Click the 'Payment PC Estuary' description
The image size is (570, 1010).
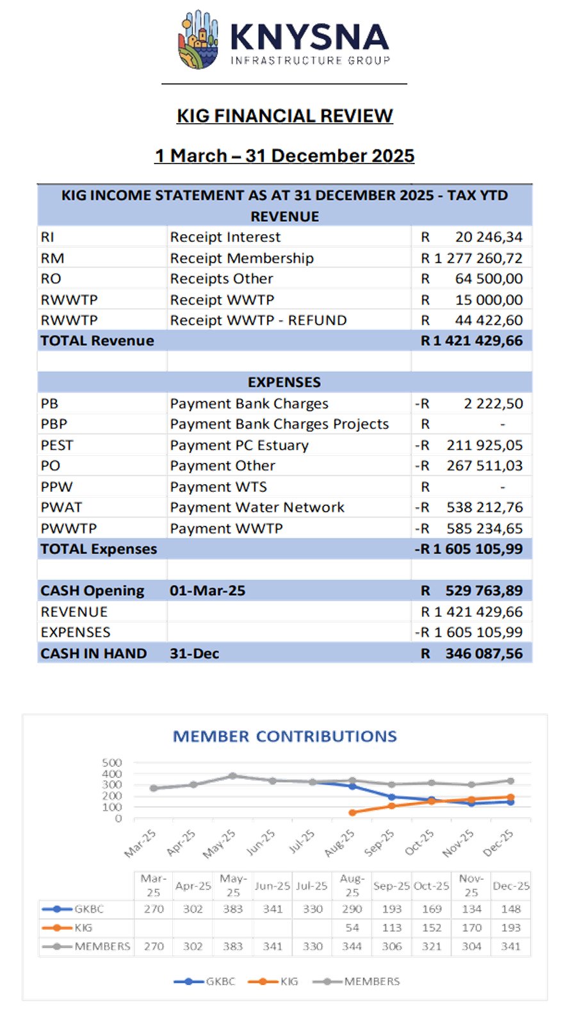[x=240, y=445]
